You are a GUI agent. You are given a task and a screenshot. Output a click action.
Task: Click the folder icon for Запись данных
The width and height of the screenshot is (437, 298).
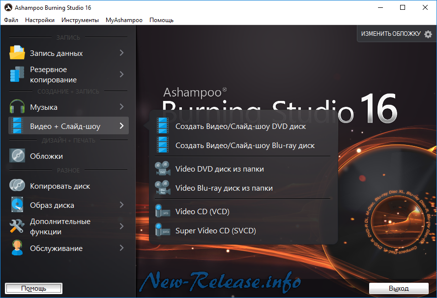[17, 52]
